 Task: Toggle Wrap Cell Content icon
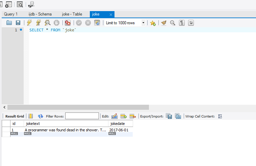tap(220, 117)
